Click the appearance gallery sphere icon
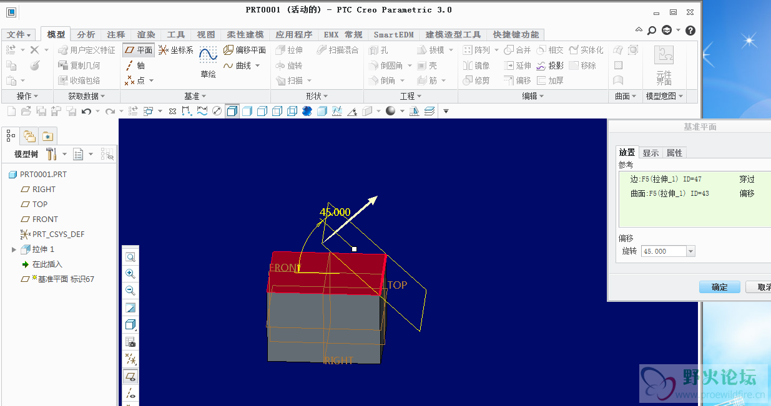 [390, 111]
